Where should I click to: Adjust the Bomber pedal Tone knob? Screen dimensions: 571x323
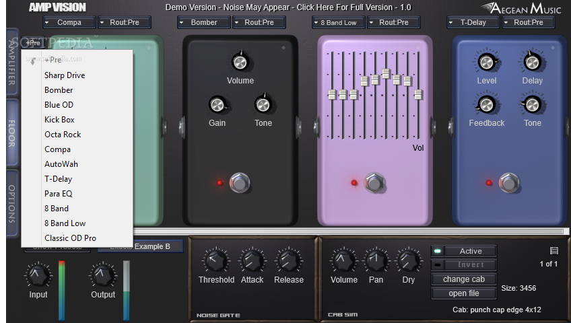(263, 105)
